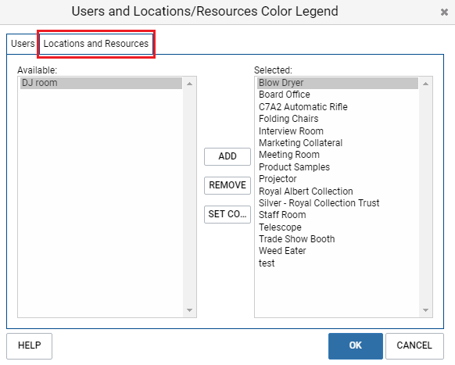This screenshot has height=365, width=455.
Task: Click the Available list scroll up arrow
Action: pyautogui.click(x=189, y=84)
